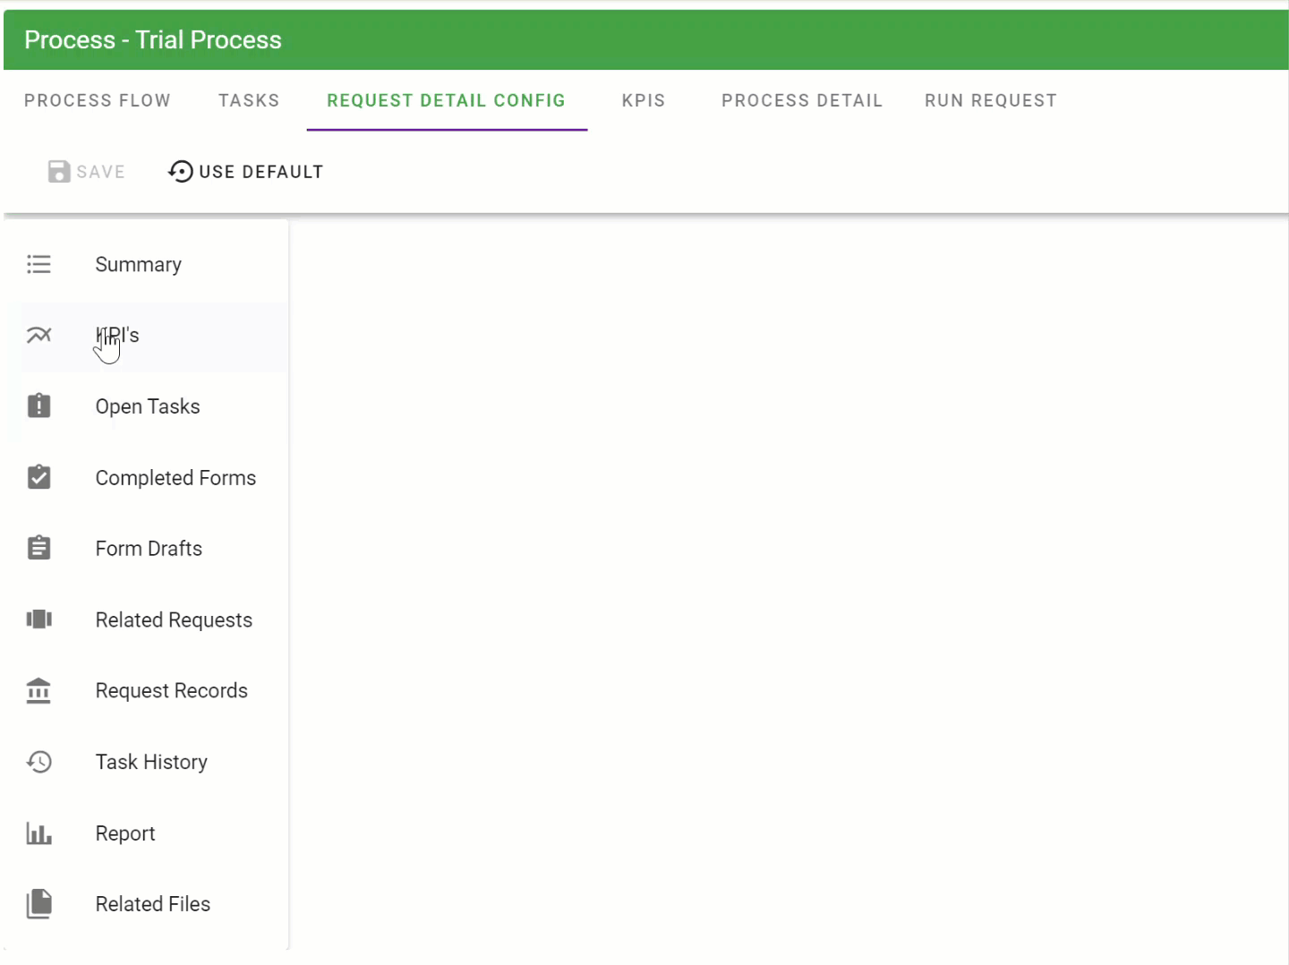Click the Related Files document icon
Image resolution: width=1289 pixels, height=965 pixels.
(x=38, y=904)
